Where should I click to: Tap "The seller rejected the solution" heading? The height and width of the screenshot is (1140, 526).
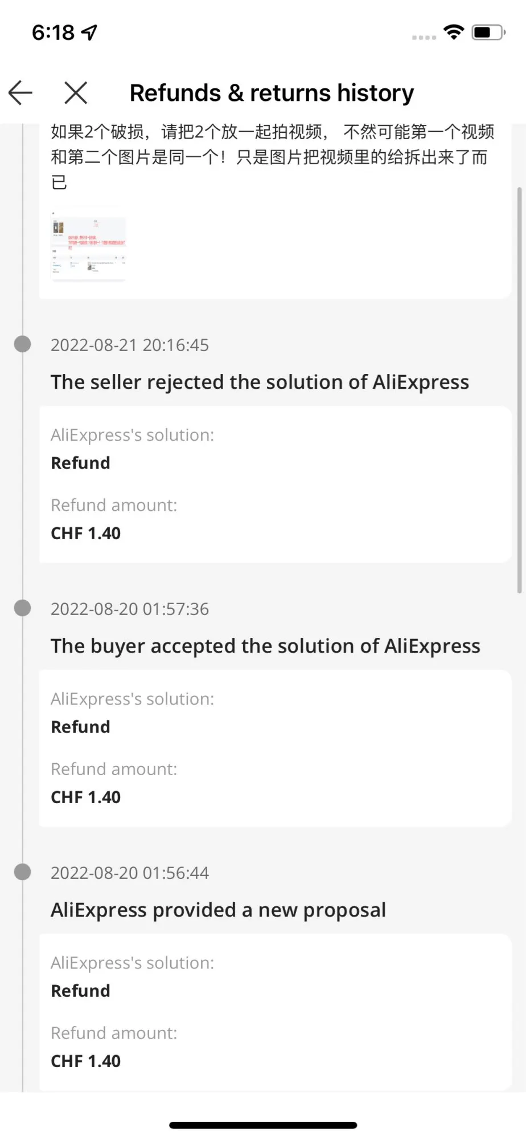(x=260, y=382)
